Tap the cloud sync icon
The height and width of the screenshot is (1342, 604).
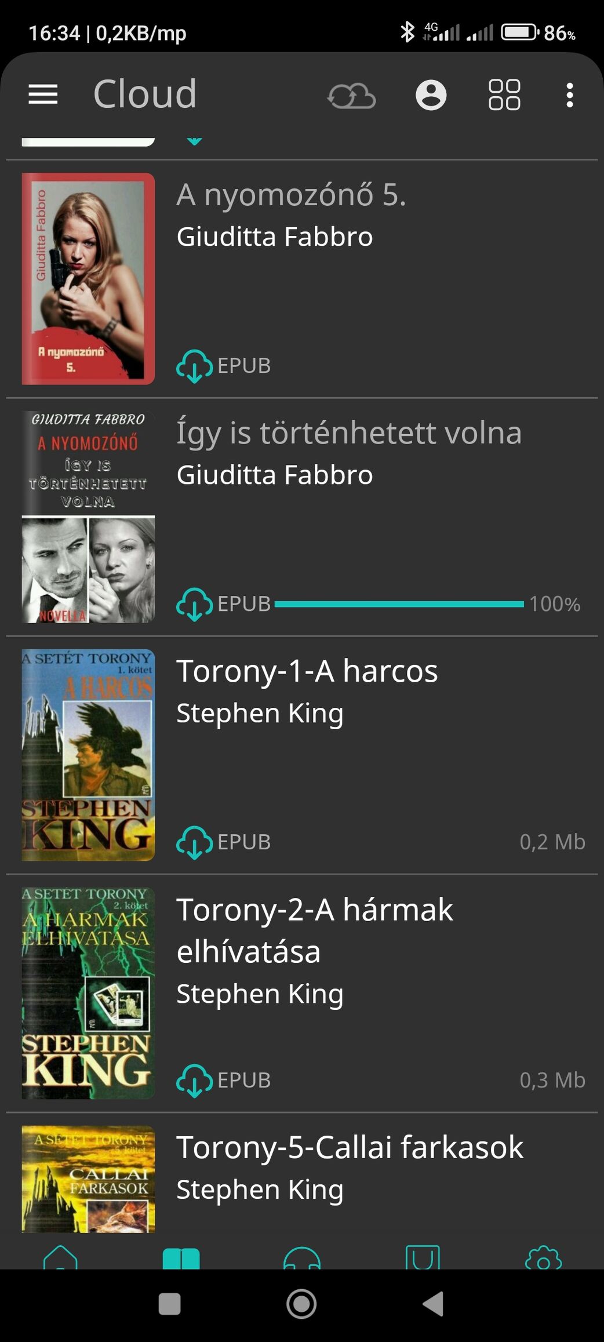point(352,95)
